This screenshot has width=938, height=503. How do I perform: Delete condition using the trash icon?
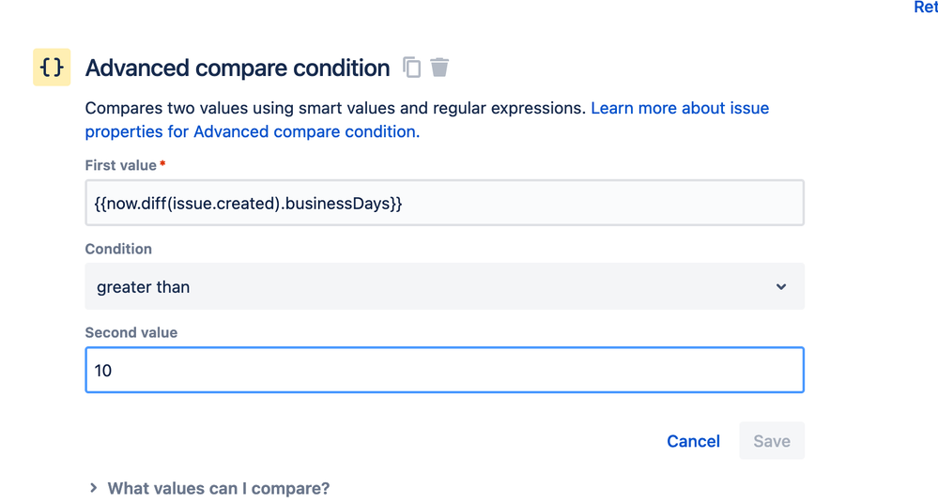[x=439, y=68]
